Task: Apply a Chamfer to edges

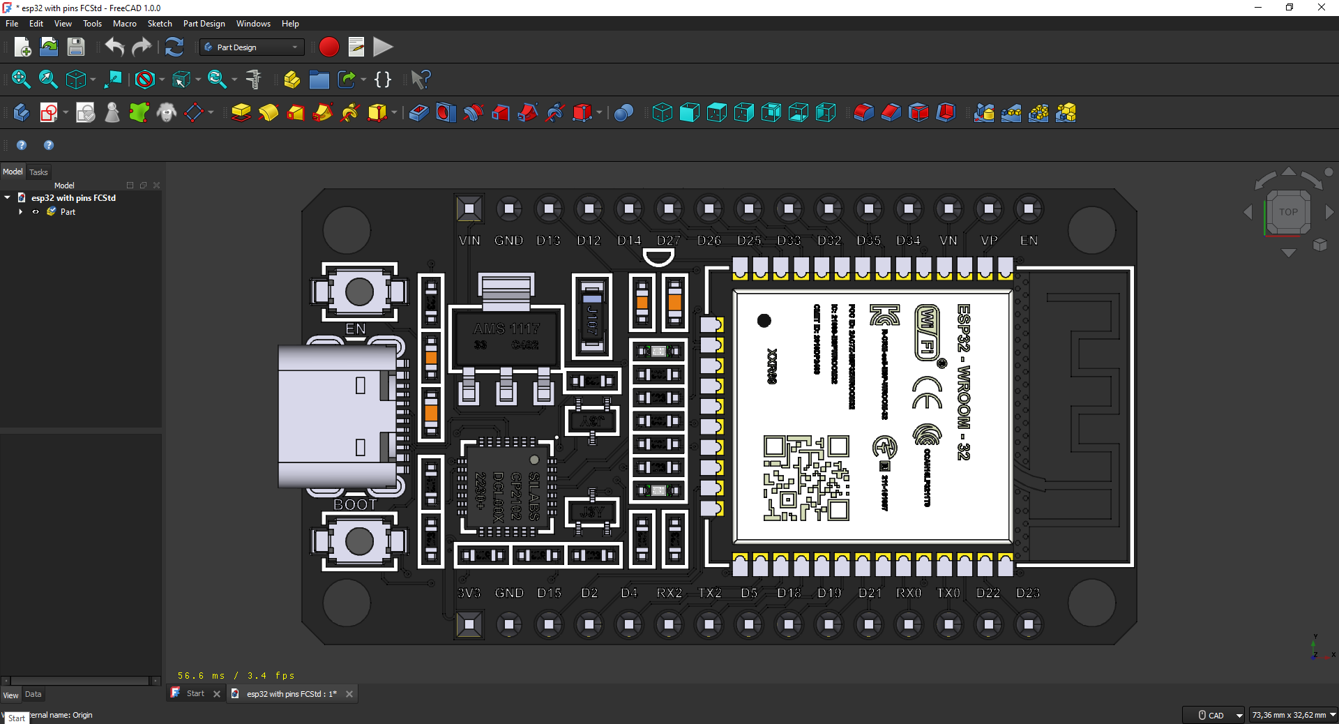Action: click(891, 112)
